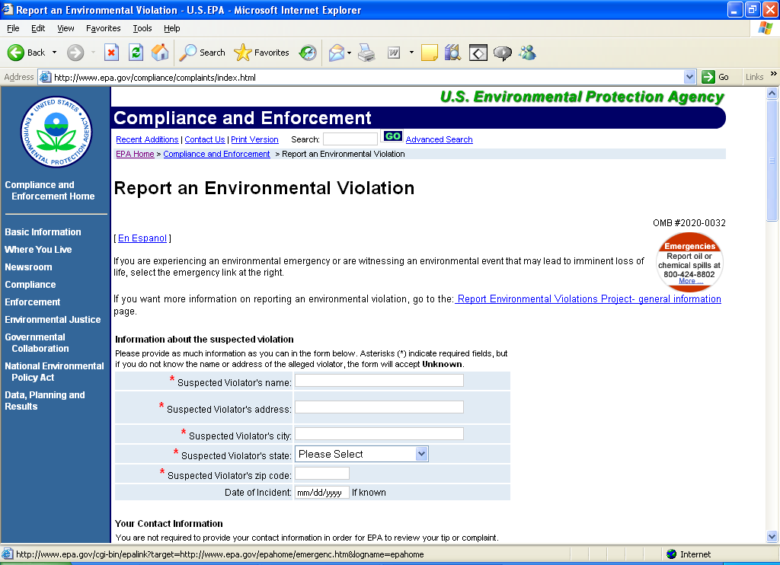780x565 pixels.
Task: Open Where You Live sidebar link
Action: coord(38,249)
